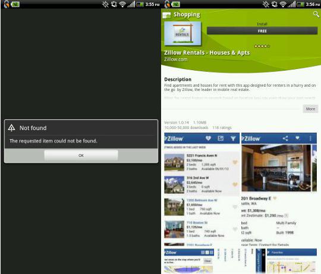Tap the battery icon in right status bar
Viewport: 321px width, 274px height.
click(301, 4)
